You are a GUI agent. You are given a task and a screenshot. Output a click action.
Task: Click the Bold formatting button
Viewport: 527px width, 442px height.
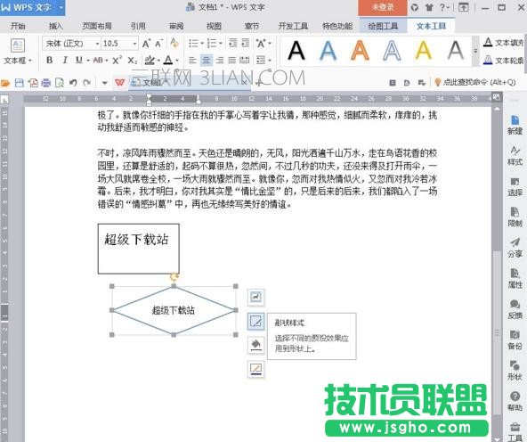click(x=50, y=61)
